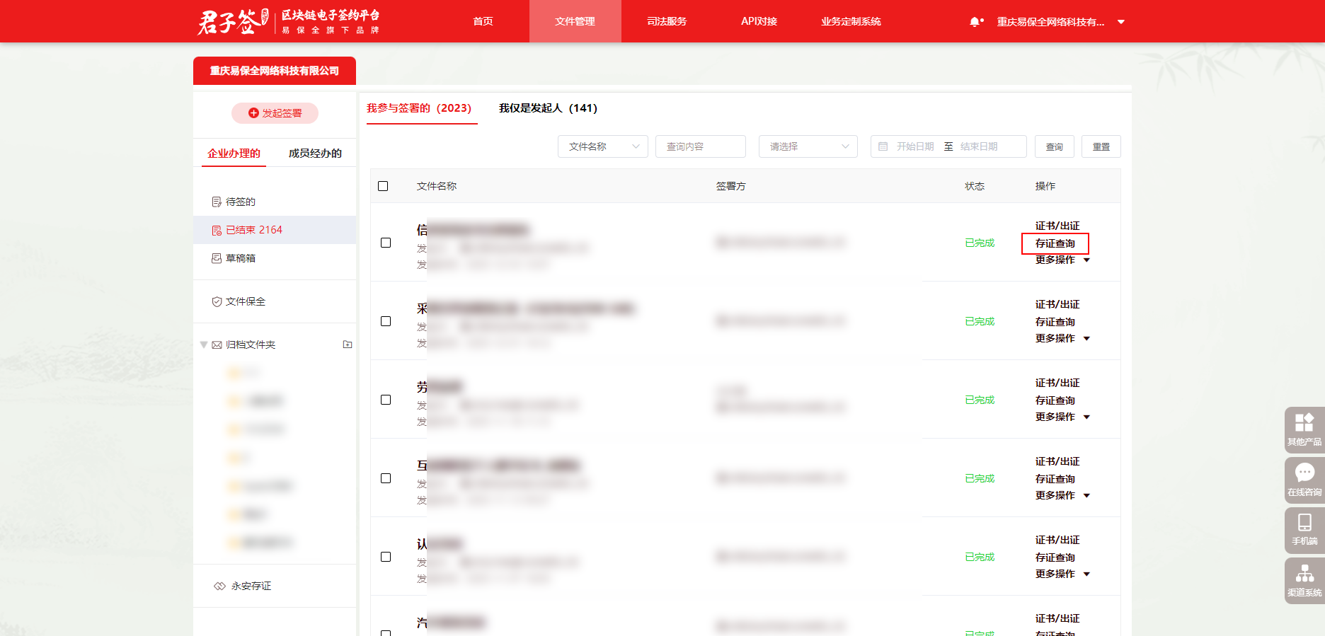Expand 更多操作 for the first file
This screenshot has height=636, width=1325.
1062,260
